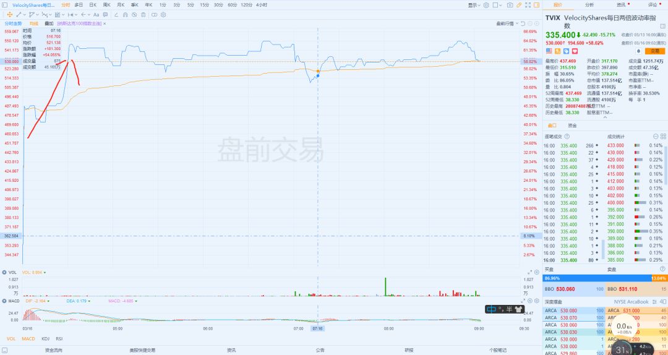Screen dimensions: 668x355
Task: Delete drawings with the trash can icon
Action: [143, 14]
